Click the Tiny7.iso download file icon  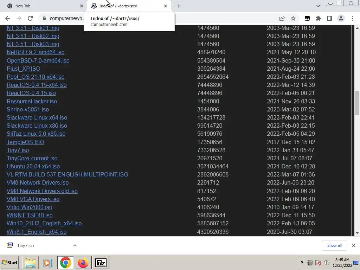(10, 245)
